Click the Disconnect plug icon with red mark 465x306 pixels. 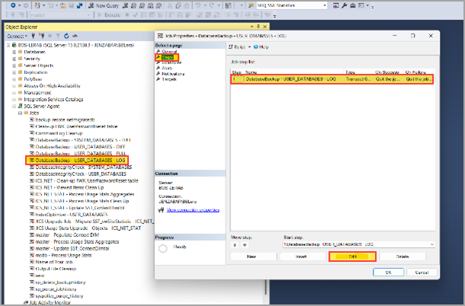click(42, 36)
